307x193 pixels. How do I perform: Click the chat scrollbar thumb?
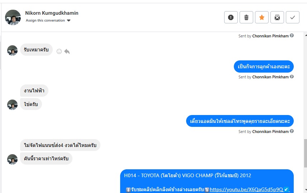[306, 153]
